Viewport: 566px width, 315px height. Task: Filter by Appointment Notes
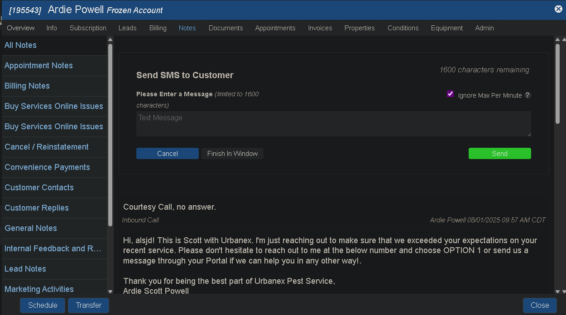pos(54,66)
